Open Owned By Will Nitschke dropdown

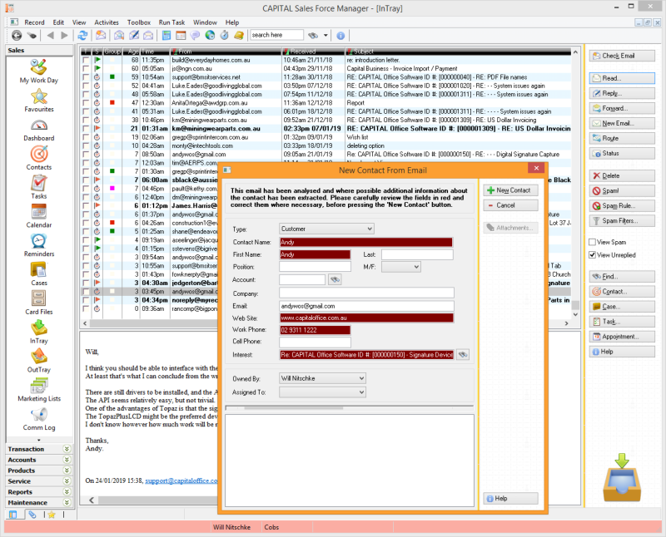click(322, 378)
